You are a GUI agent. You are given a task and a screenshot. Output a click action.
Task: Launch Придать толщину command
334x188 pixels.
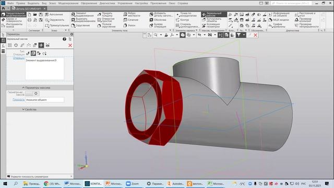point(105,15)
